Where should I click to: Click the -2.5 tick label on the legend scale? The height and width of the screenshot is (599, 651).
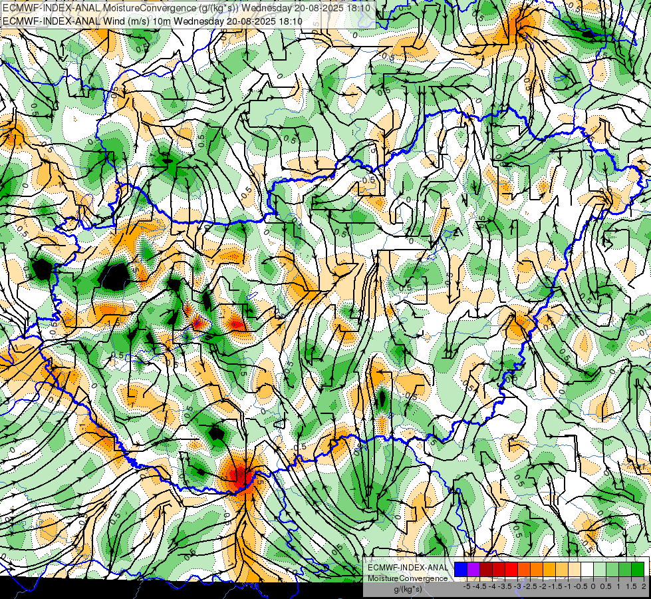tap(530, 586)
